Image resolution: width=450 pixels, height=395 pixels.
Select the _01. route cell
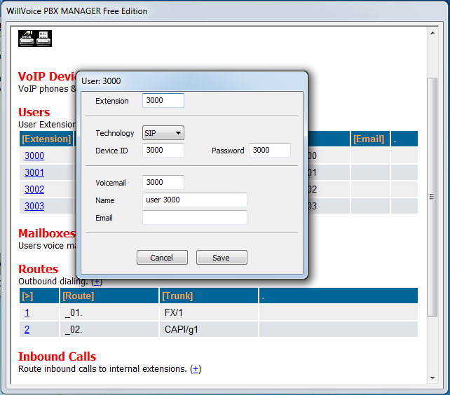pos(109,312)
